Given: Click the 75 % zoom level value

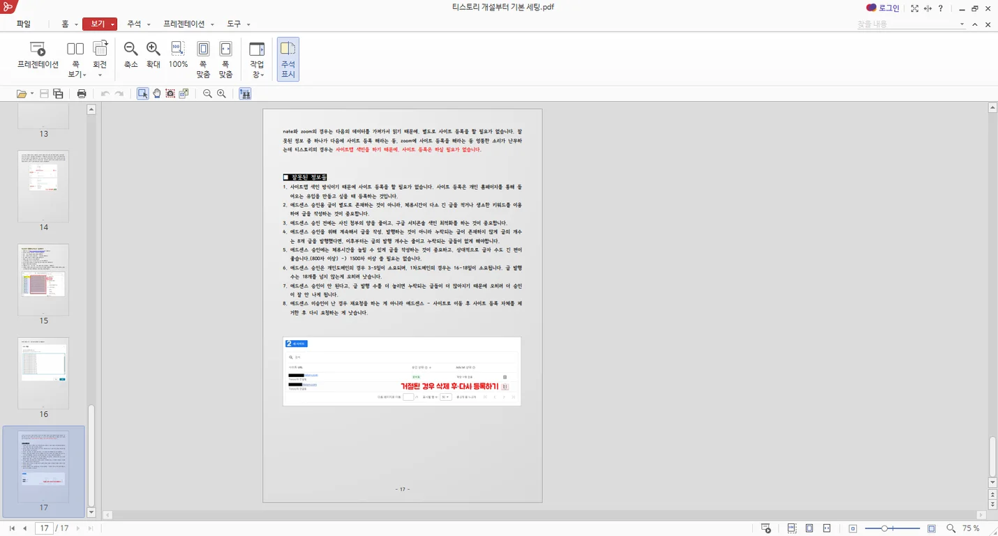Looking at the screenshot, I should 971,528.
